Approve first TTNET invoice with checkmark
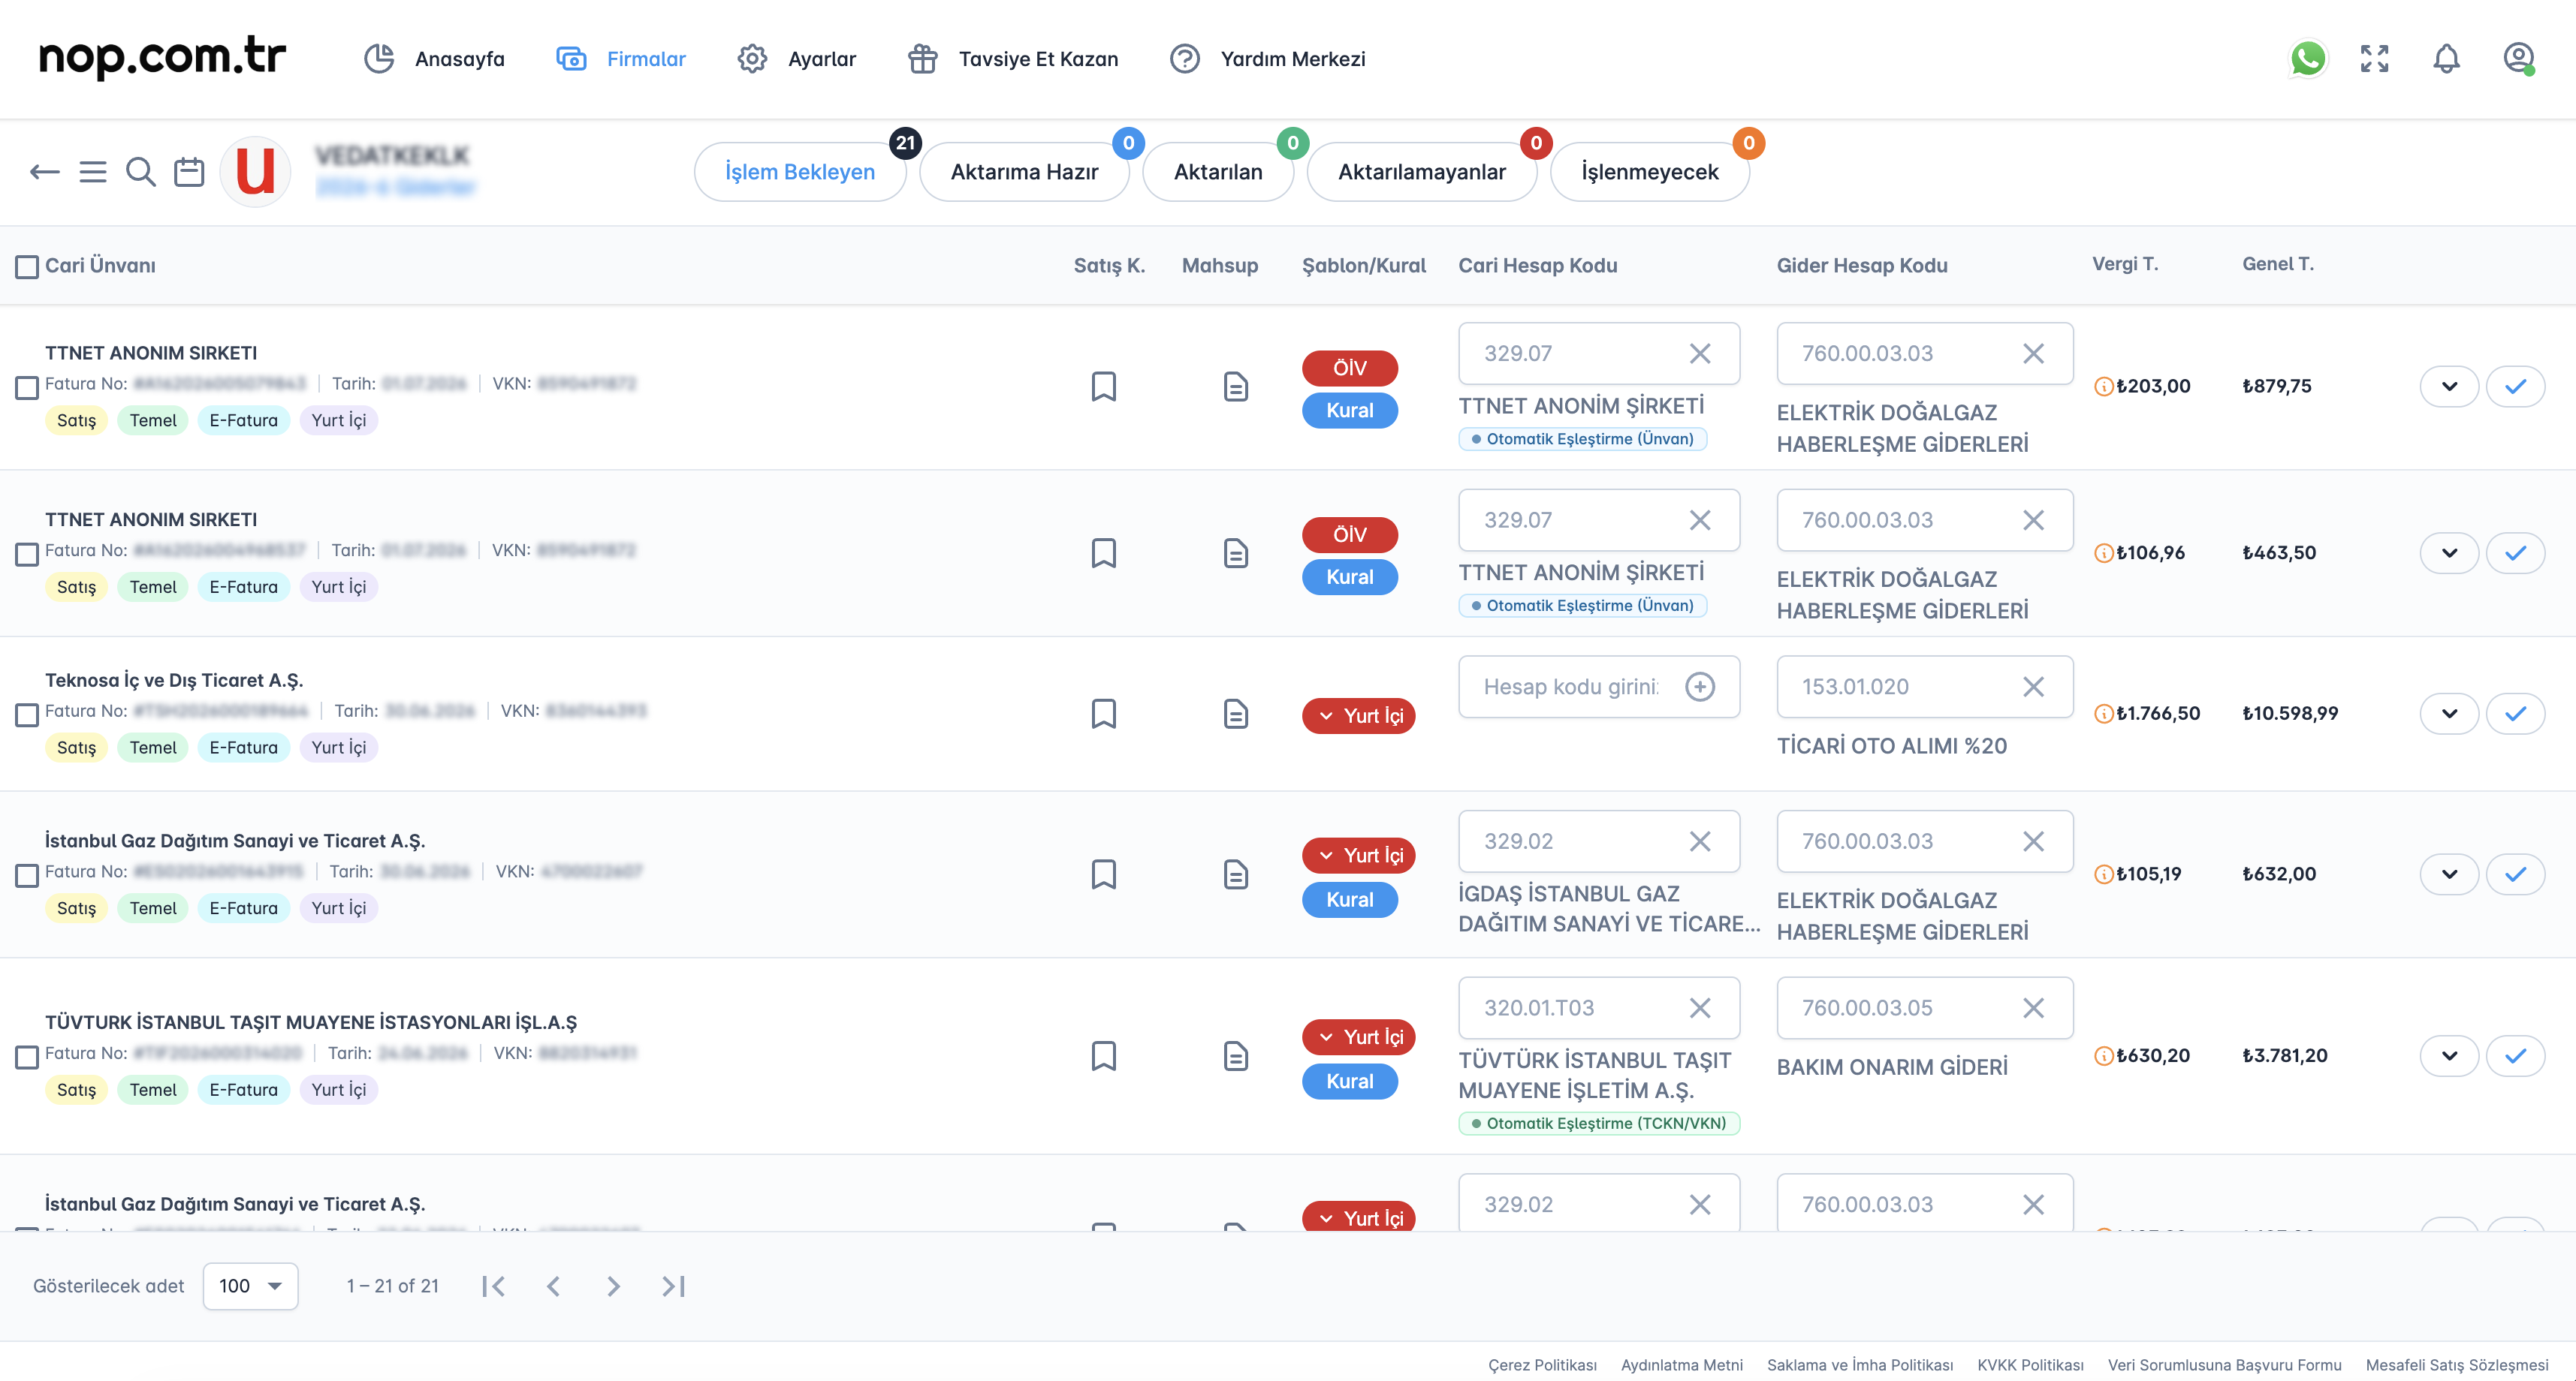This screenshot has height=1381, width=2576. coord(2515,387)
